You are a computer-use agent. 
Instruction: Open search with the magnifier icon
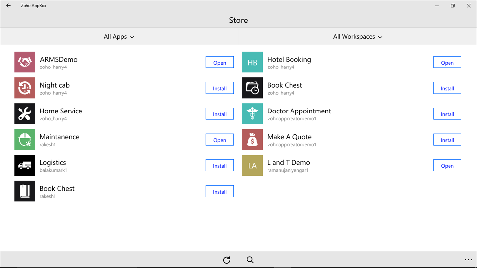point(250,260)
